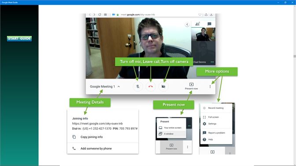Restore the app window with the restore button
The width and height of the screenshot is (296, 166).
285,3
